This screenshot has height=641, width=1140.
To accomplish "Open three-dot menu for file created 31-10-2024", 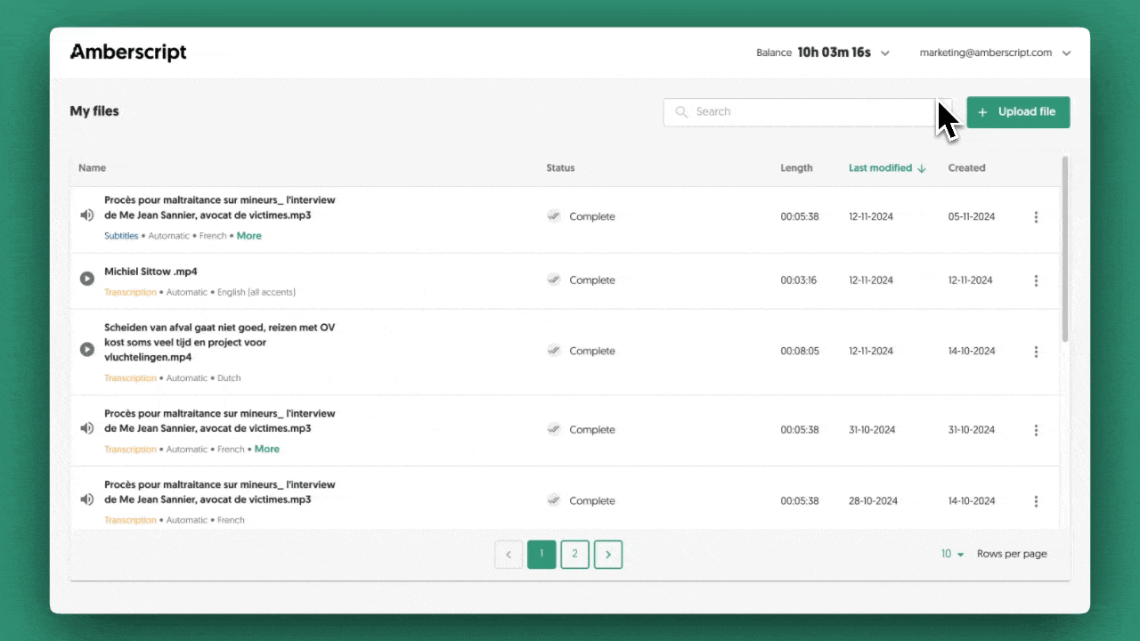I will coord(1036,430).
